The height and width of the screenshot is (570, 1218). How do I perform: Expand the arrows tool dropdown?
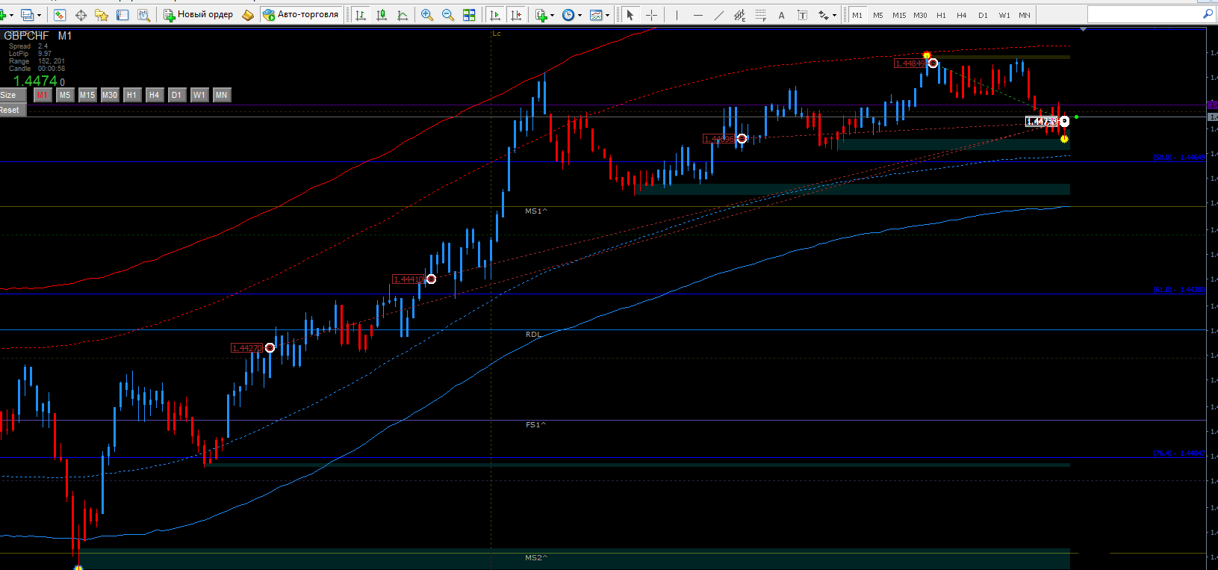(834, 15)
